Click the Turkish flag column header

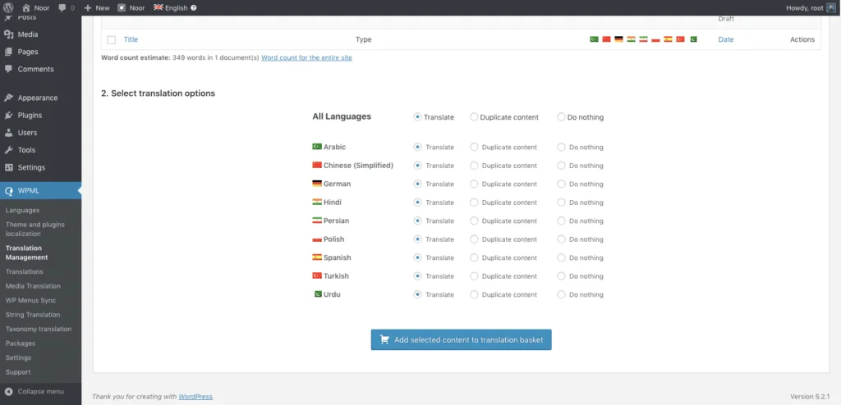[680, 39]
